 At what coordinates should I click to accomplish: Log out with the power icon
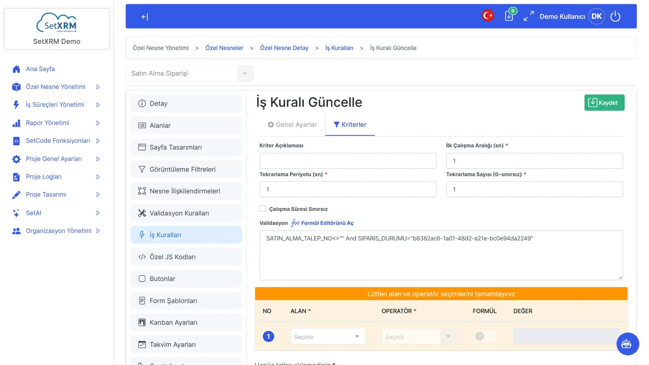pyautogui.click(x=615, y=16)
